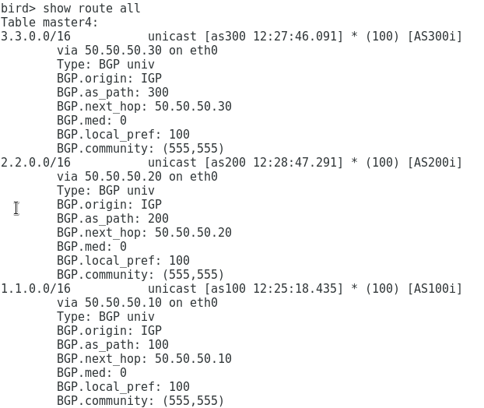The image size is (484, 408).
Task: Click the [AS100i] tag
Action: coord(435,288)
